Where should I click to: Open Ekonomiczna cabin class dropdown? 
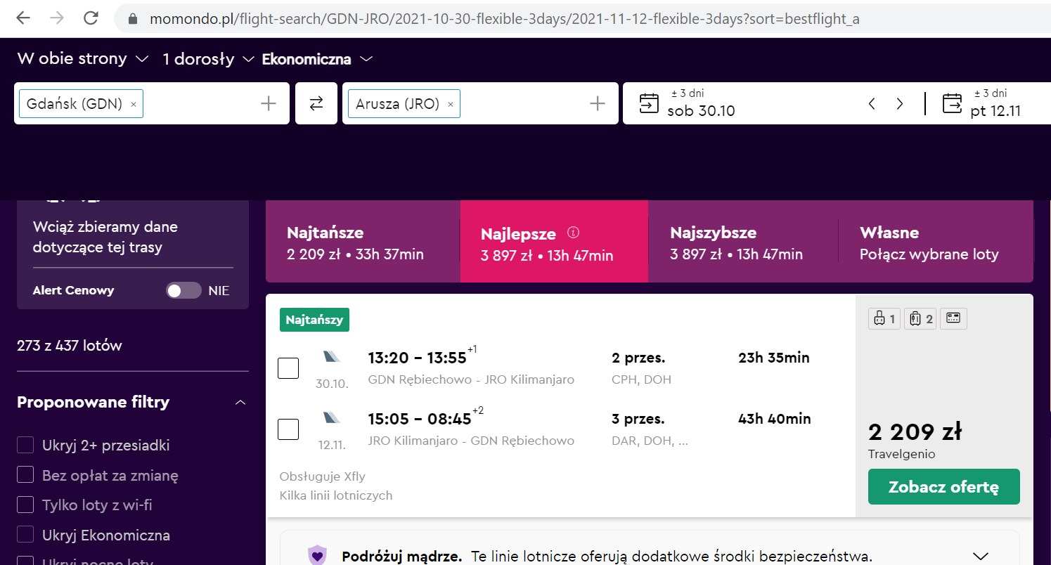pyautogui.click(x=316, y=59)
